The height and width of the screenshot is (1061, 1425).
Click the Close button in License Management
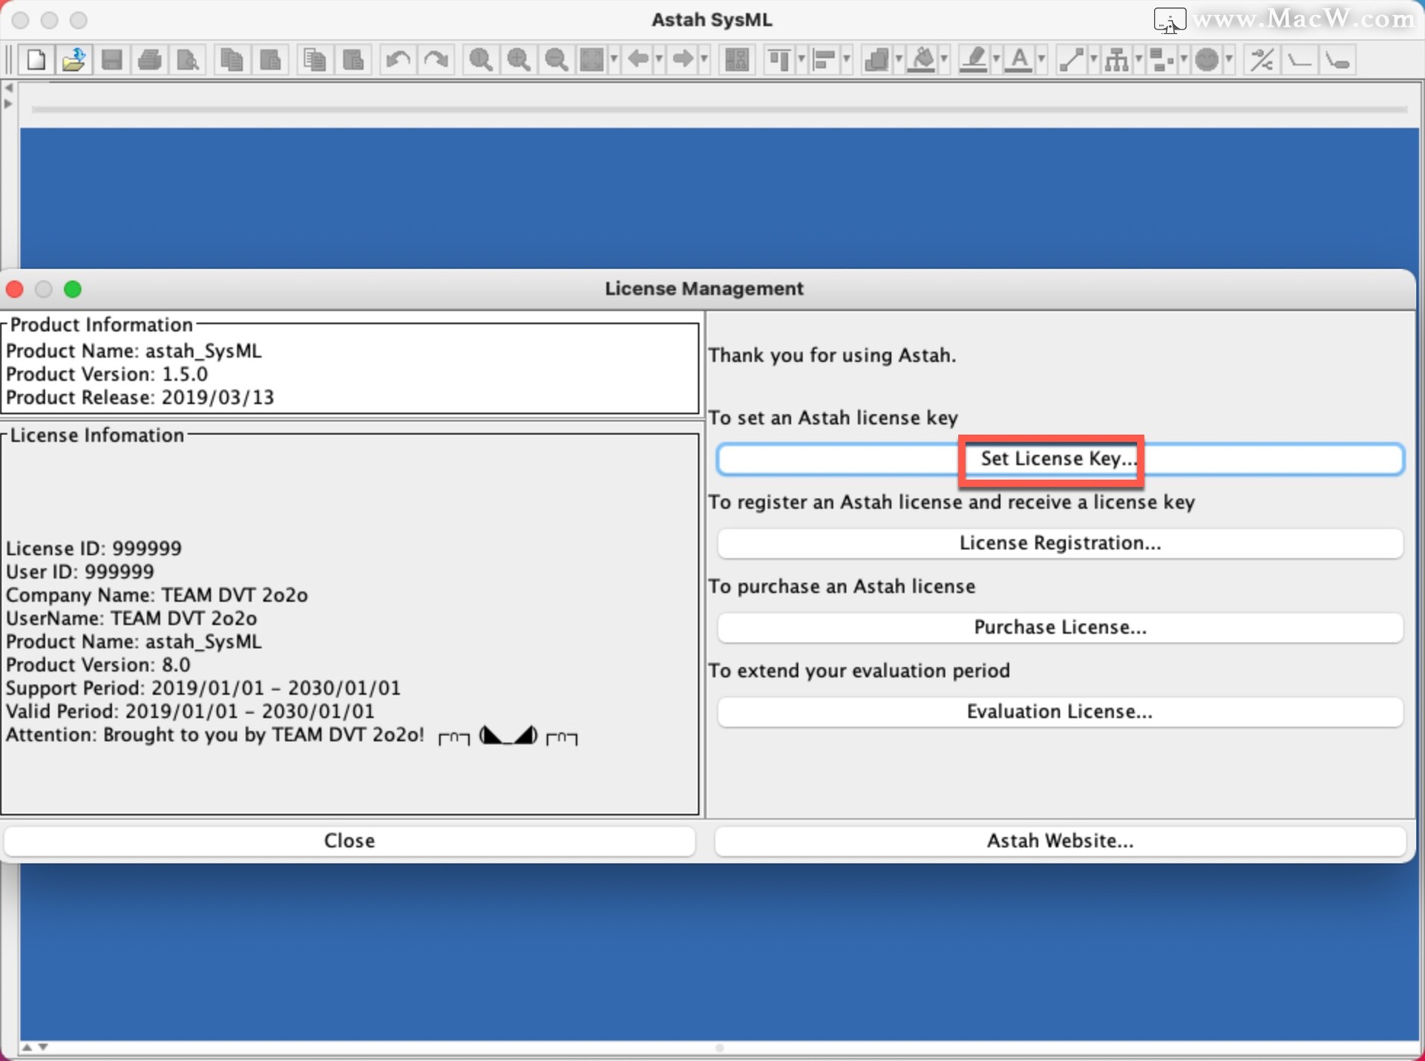coord(350,841)
